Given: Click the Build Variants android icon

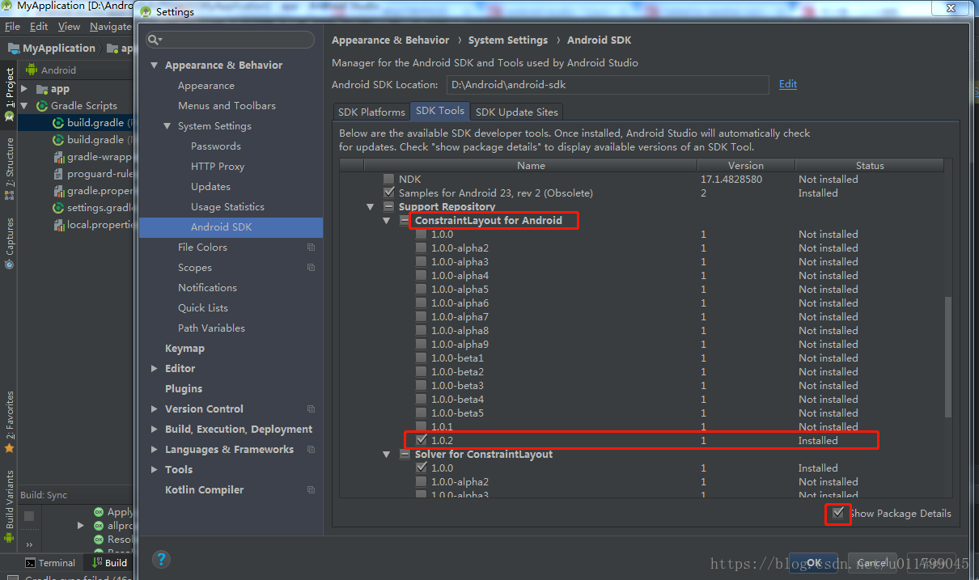Looking at the screenshot, I should point(10,537).
